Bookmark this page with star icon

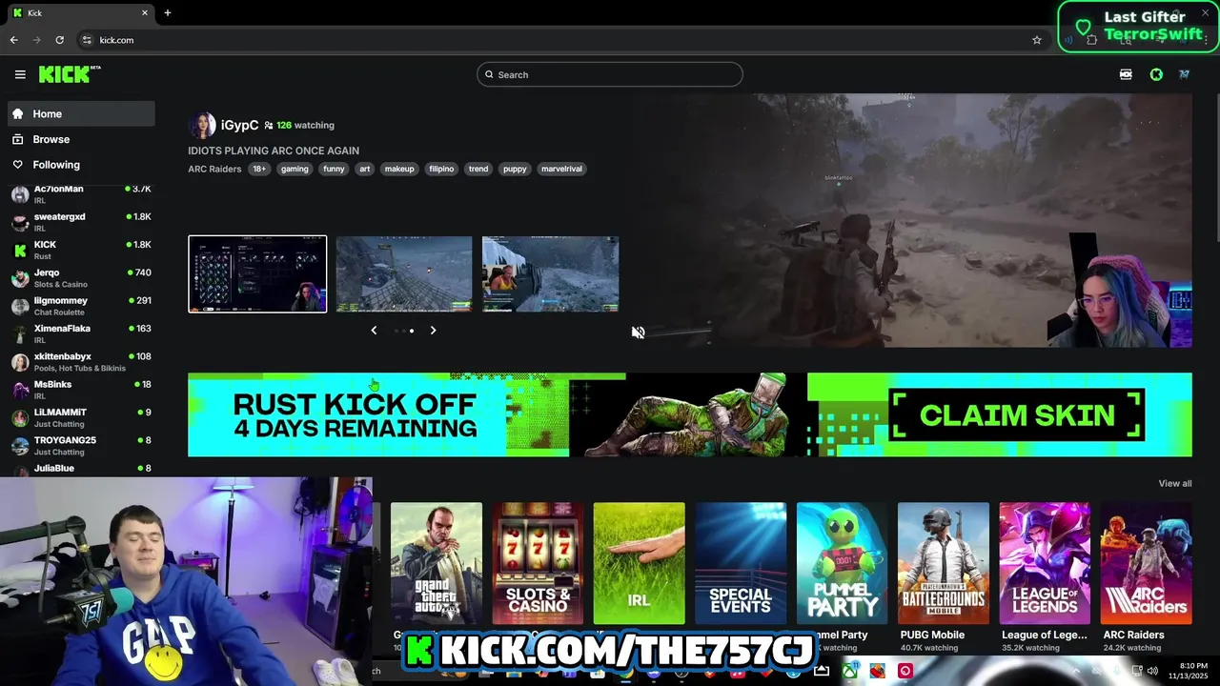[1037, 40]
